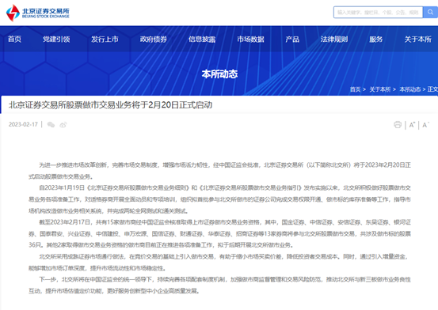The width and height of the screenshot is (438, 310).
Task: Open the 政府债券 navigation menu
Action: (x=154, y=39)
